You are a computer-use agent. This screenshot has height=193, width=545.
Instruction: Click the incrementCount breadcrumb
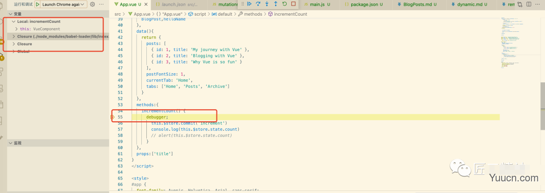288,14
